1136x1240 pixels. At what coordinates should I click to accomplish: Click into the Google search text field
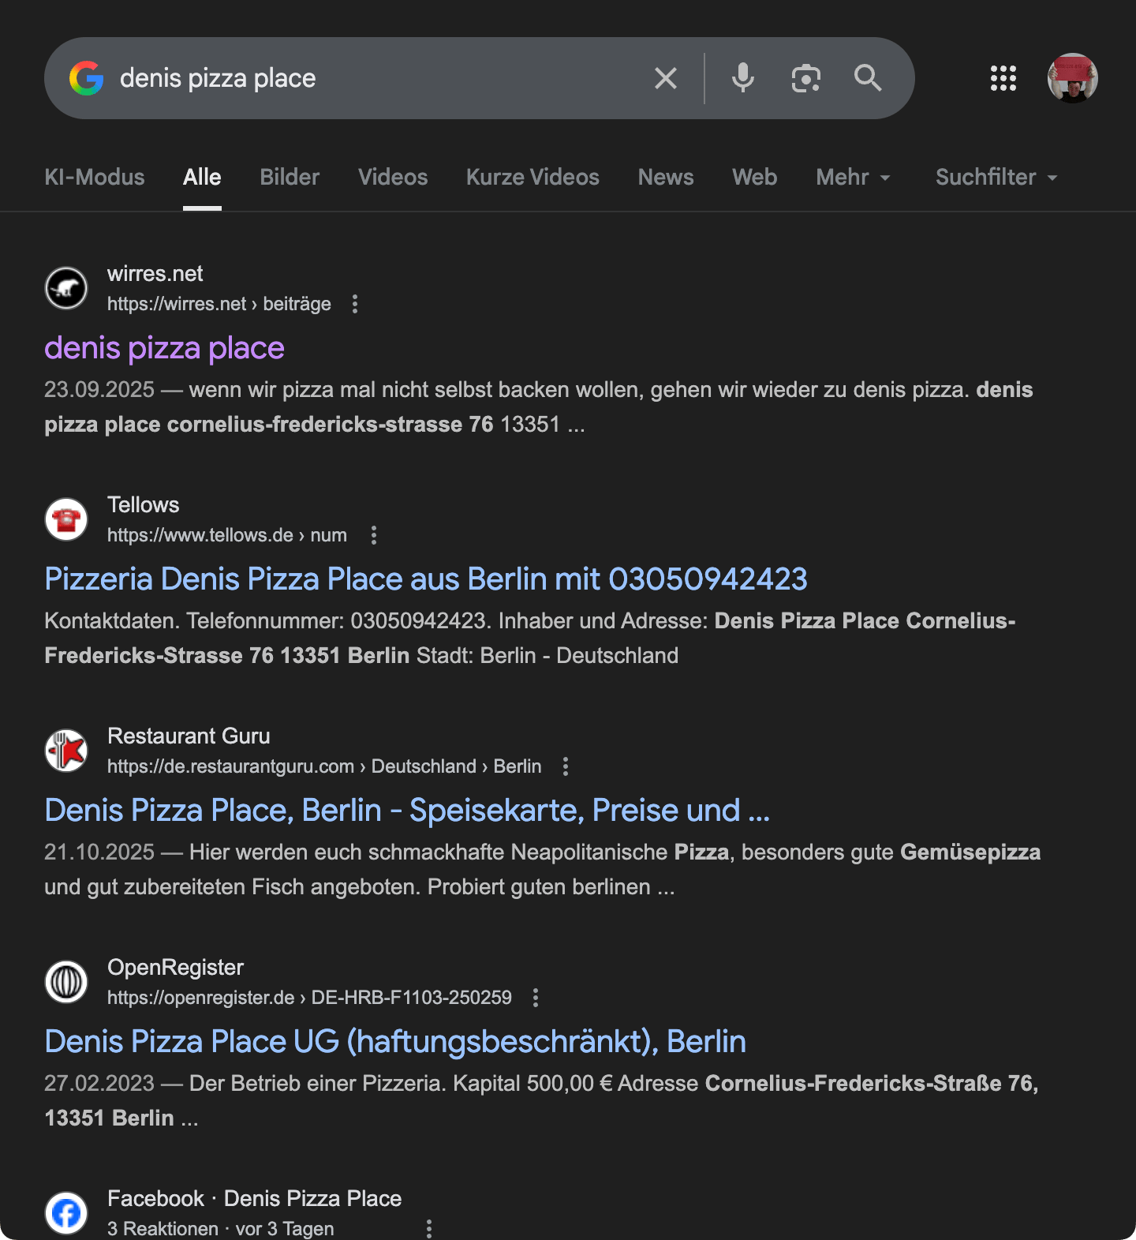pos(379,78)
